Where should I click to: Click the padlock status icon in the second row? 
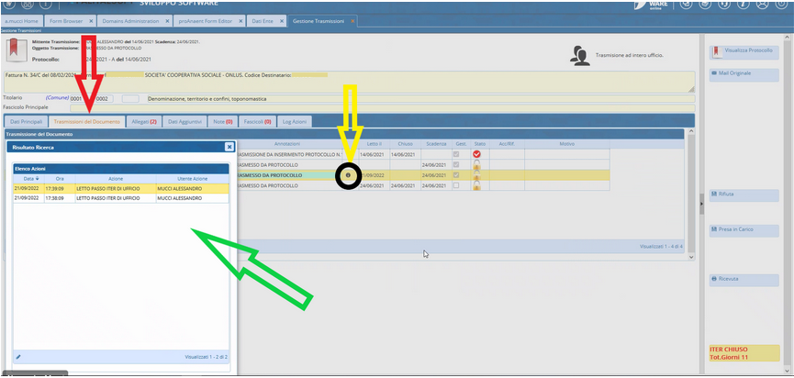point(476,165)
